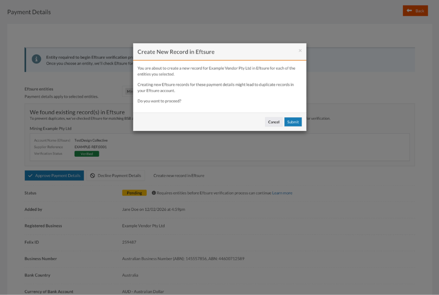Click the 'Payment Details' page heading

(28, 12)
